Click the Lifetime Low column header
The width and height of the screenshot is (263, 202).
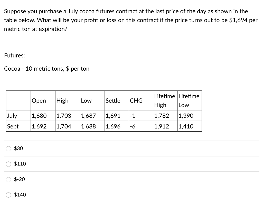click(189, 100)
